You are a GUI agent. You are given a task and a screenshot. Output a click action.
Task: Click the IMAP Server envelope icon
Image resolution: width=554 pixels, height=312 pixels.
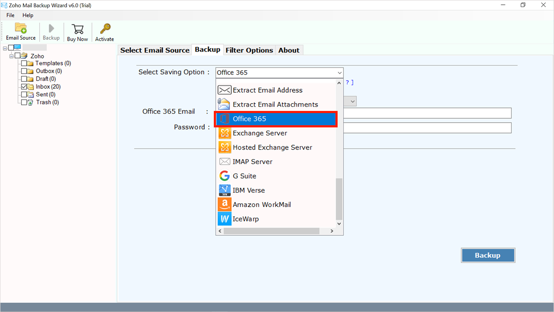(225, 162)
